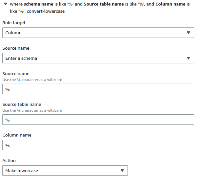Focus the Column name text field
197x180 pixels.
click(98, 145)
